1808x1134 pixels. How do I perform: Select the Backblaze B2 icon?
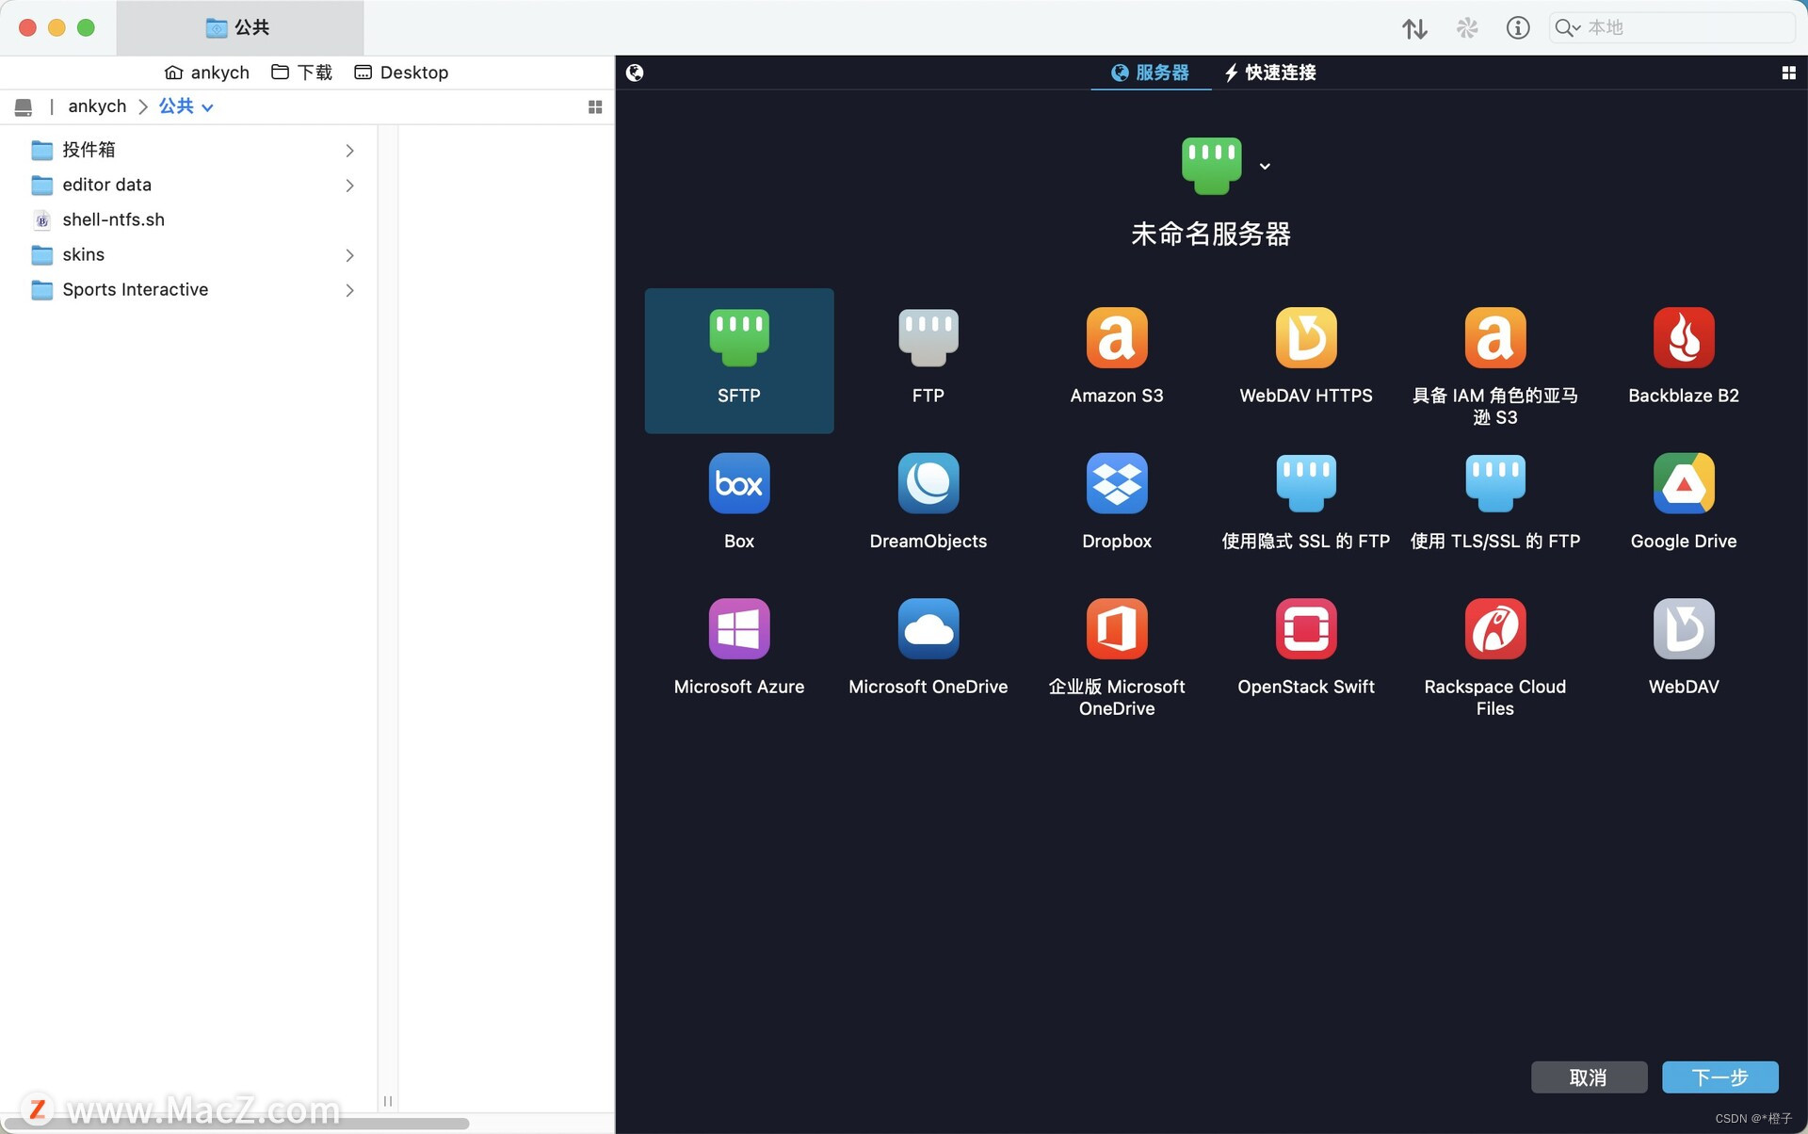coord(1684,338)
